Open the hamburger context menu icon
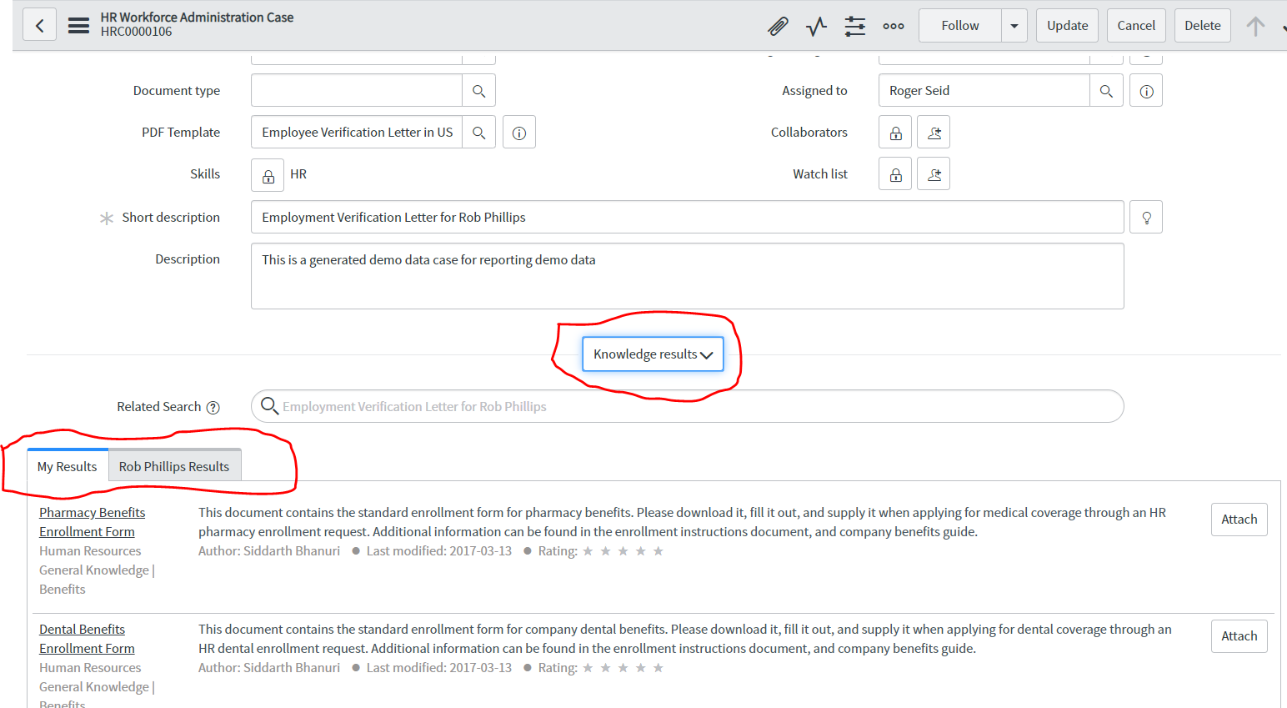Image resolution: width=1287 pixels, height=708 pixels. (x=78, y=25)
